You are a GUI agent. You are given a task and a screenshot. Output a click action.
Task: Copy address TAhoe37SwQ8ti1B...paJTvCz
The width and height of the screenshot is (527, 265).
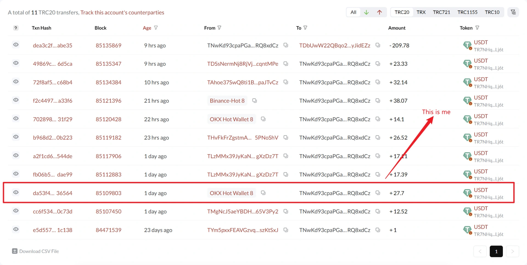[286, 82]
